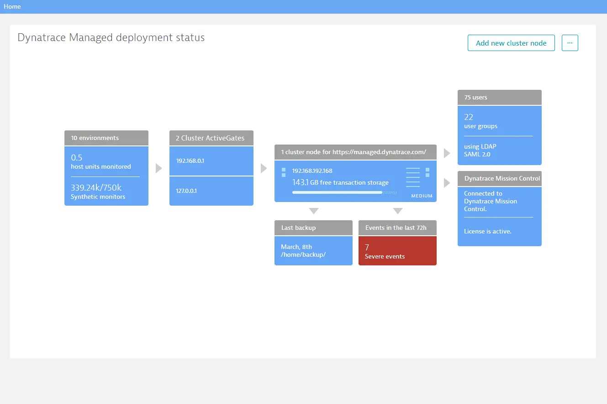
Task: Select cluster node 192.168.192.168
Action: pyautogui.click(x=312, y=171)
